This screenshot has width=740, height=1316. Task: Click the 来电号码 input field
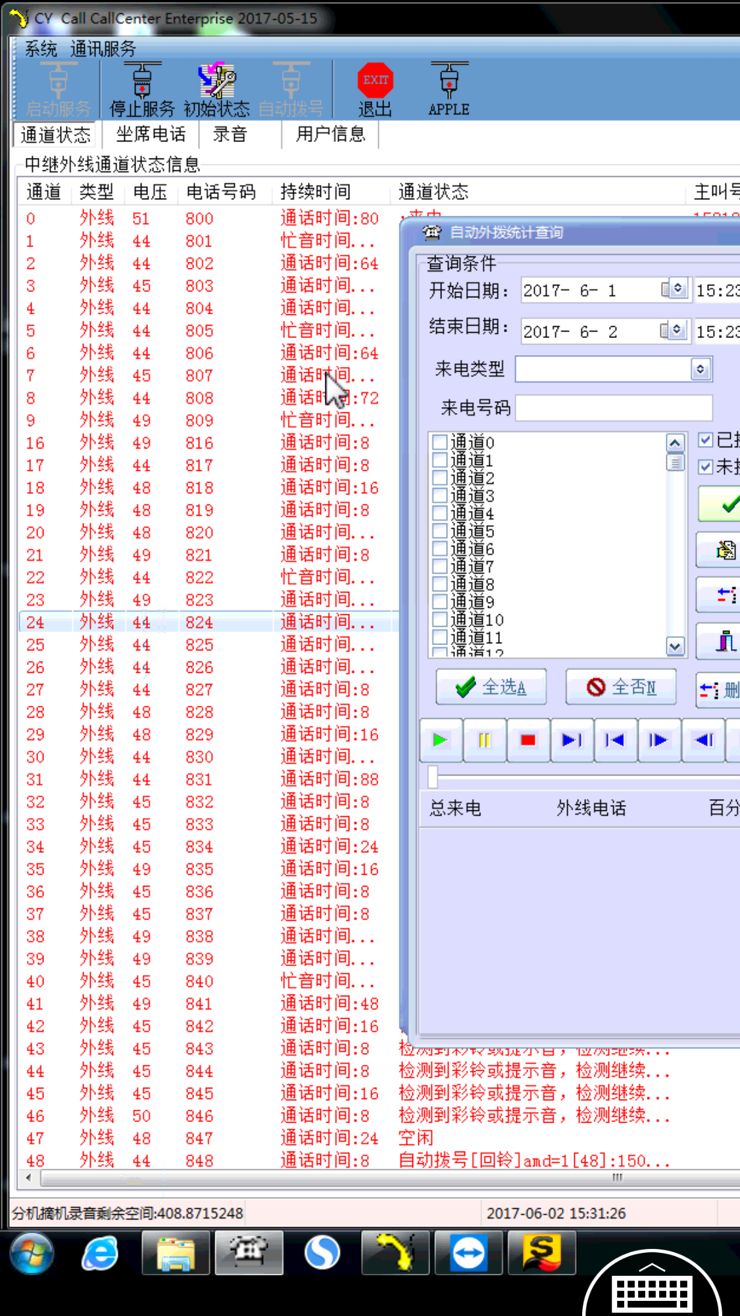pyautogui.click(x=614, y=408)
